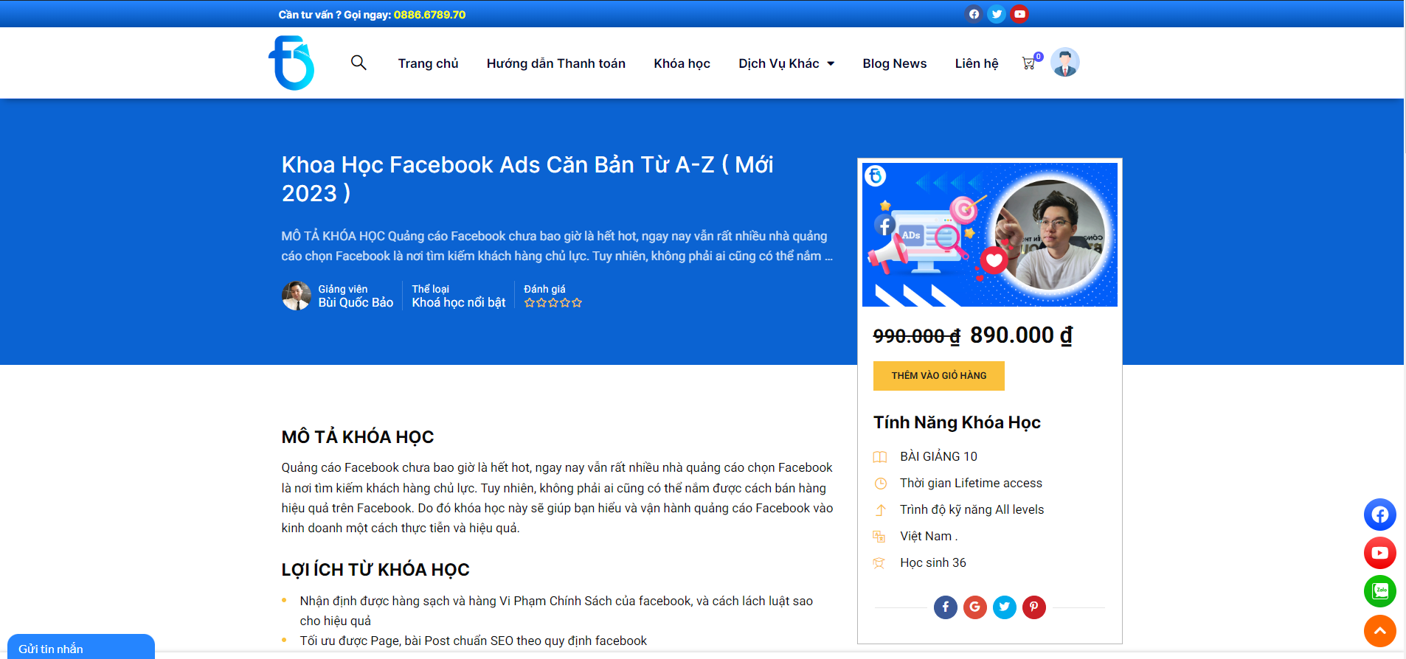Image resolution: width=1406 pixels, height=659 pixels.
Task: Click the MÔ TẢ KHÓA HỌC heading
Action: [x=358, y=437]
